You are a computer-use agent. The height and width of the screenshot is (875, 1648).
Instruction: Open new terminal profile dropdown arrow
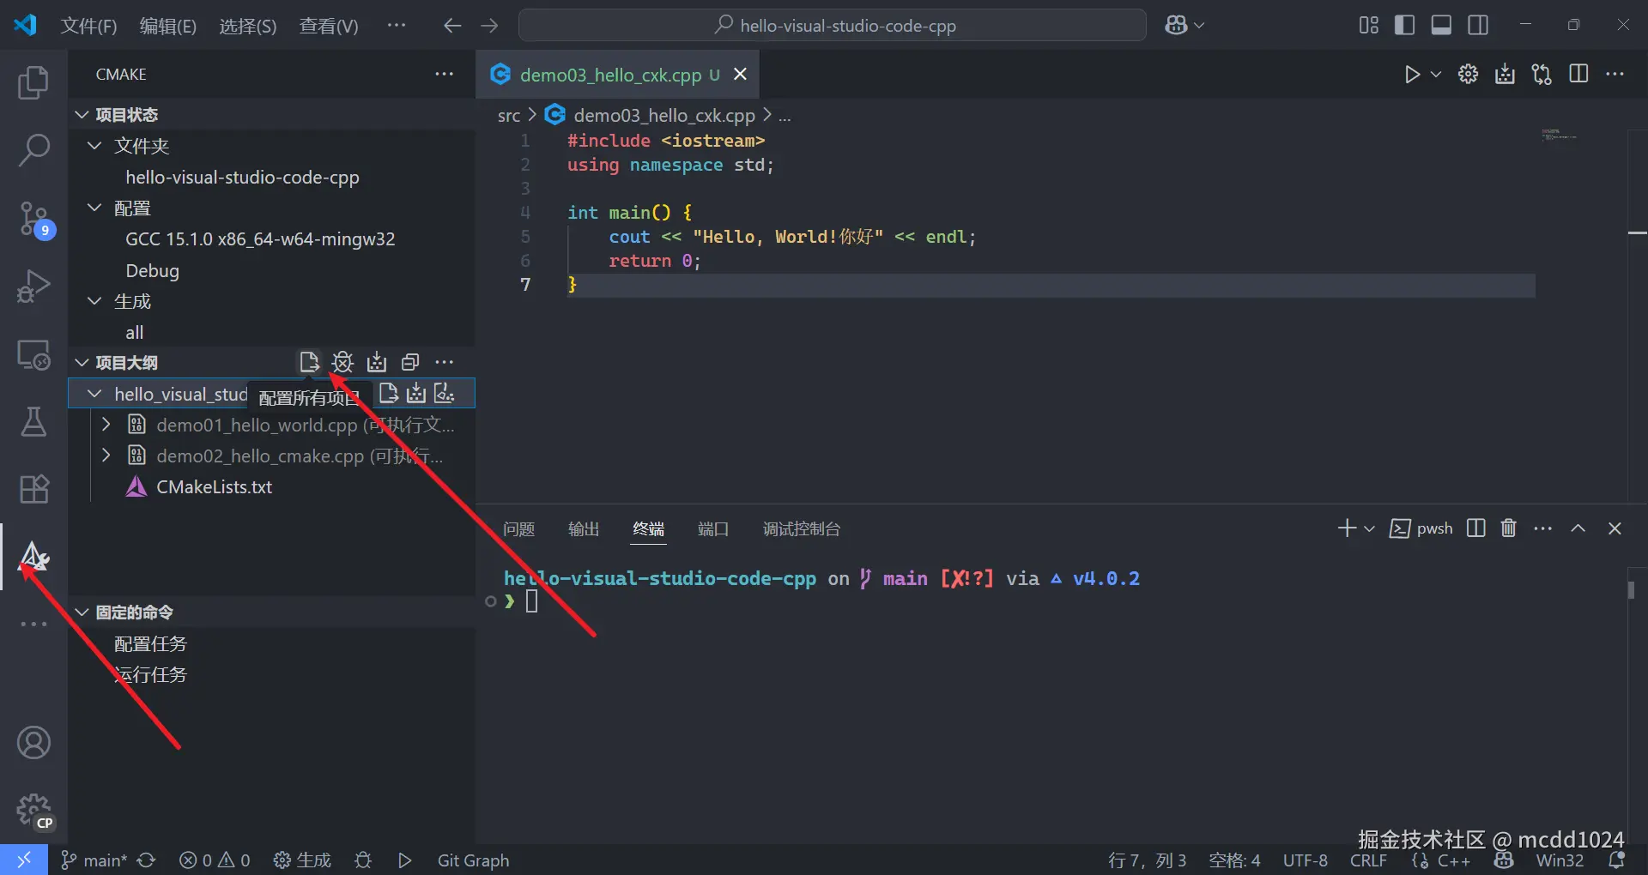(1369, 528)
